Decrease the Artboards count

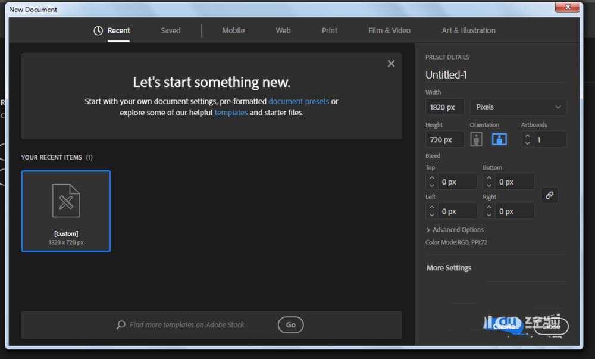click(x=527, y=143)
